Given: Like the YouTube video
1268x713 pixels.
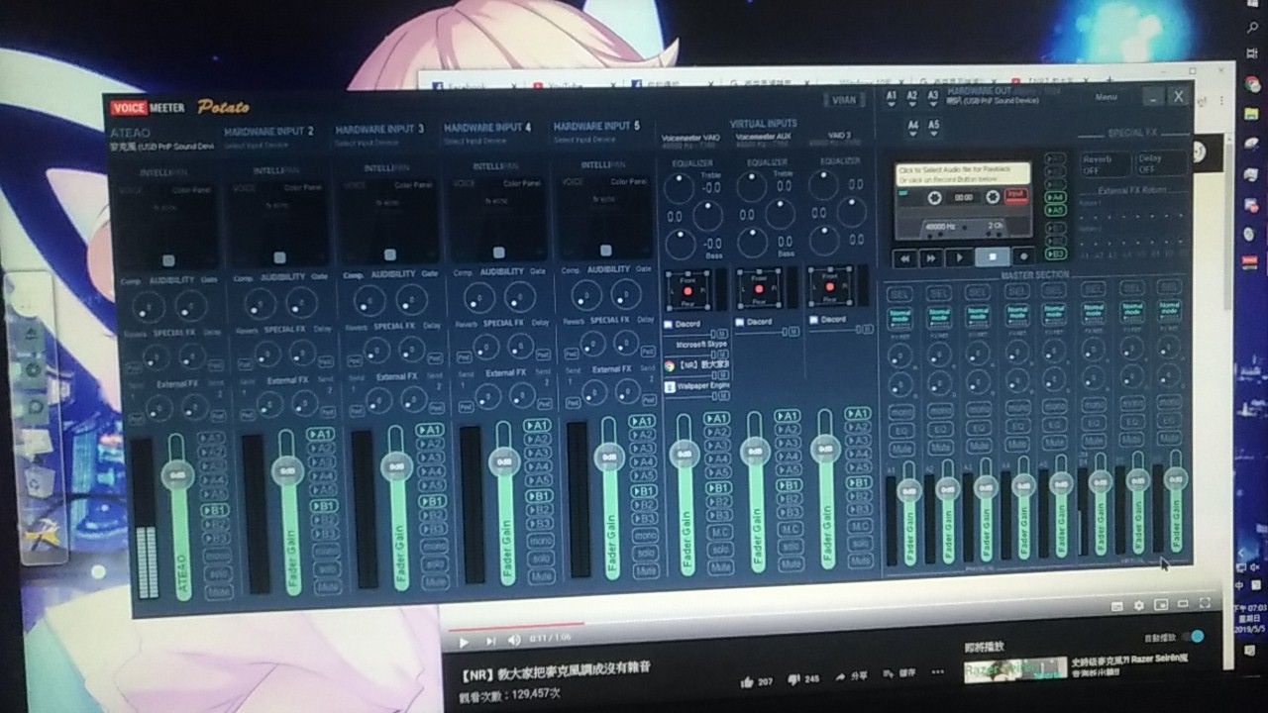Looking at the screenshot, I should click(758, 680).
